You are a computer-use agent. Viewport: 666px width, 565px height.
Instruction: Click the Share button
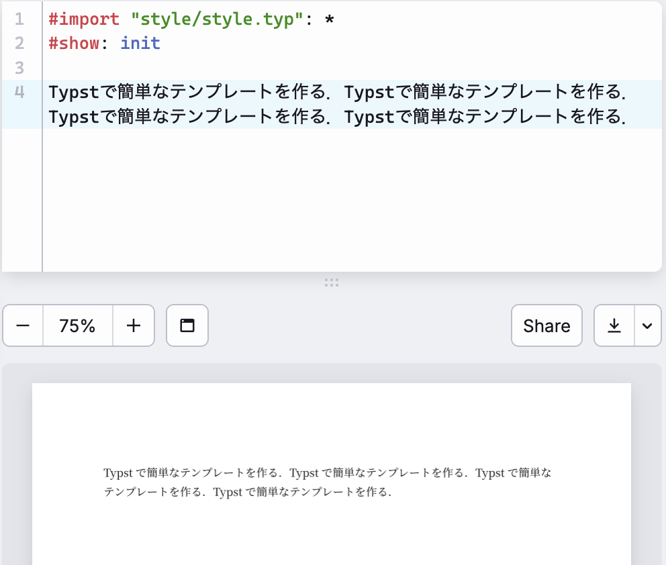(546, 325)
